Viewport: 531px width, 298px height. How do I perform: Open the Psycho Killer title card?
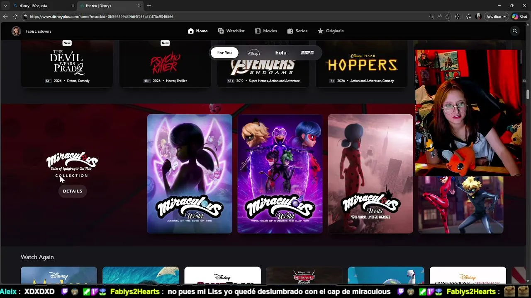coord(165,63)
